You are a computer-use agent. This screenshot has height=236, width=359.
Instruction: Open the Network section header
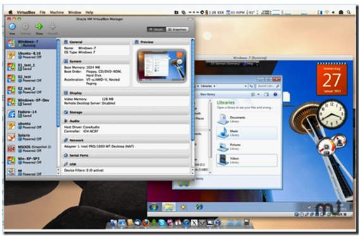click(126, 140)
